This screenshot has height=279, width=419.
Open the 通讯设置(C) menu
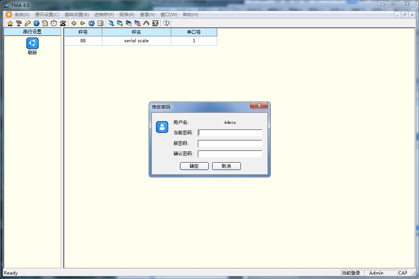(x=47, y=15)
